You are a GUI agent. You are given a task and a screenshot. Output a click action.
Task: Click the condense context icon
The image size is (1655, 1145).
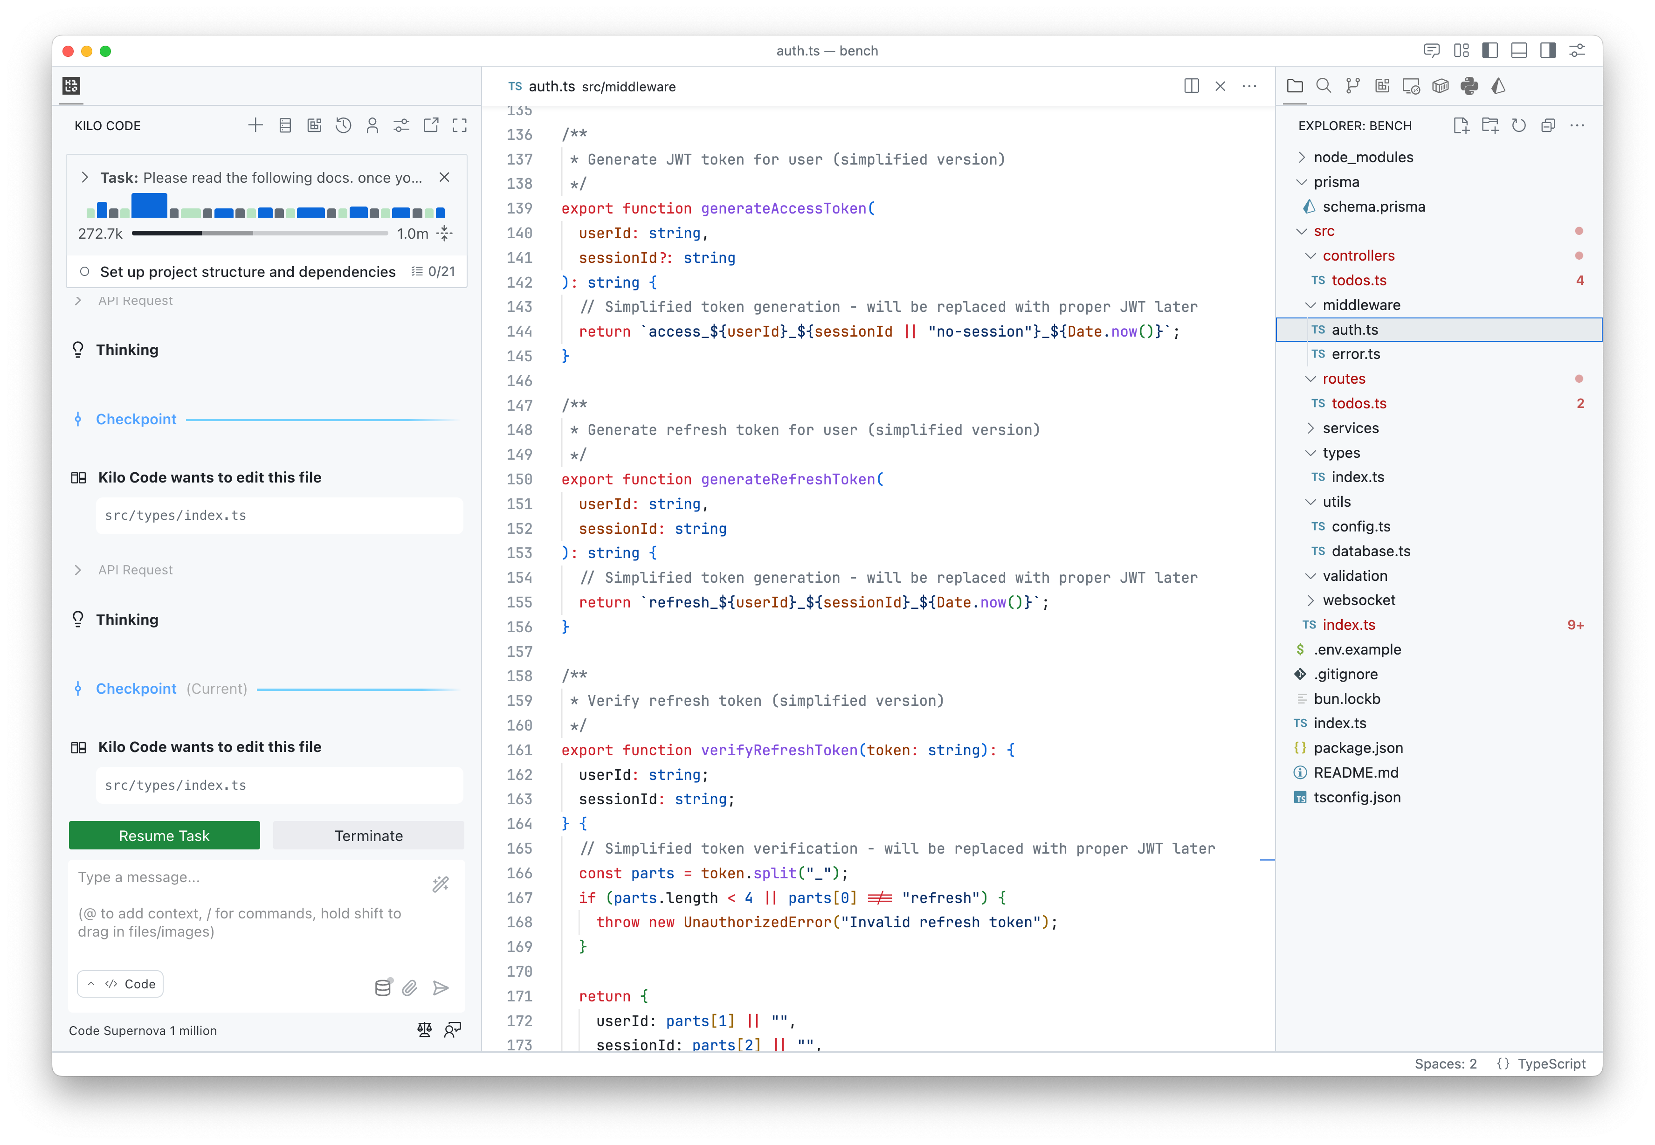[x=445, y=233]
